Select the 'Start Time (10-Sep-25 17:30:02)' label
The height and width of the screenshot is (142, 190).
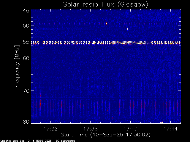[x=106, y=135]
